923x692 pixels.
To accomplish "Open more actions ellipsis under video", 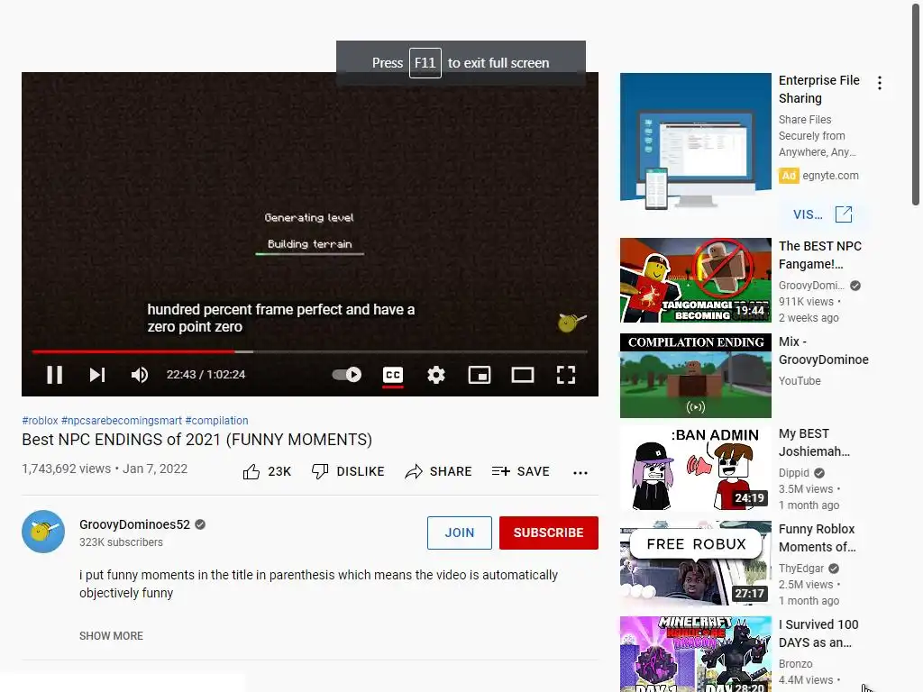I will click(580, 472).
